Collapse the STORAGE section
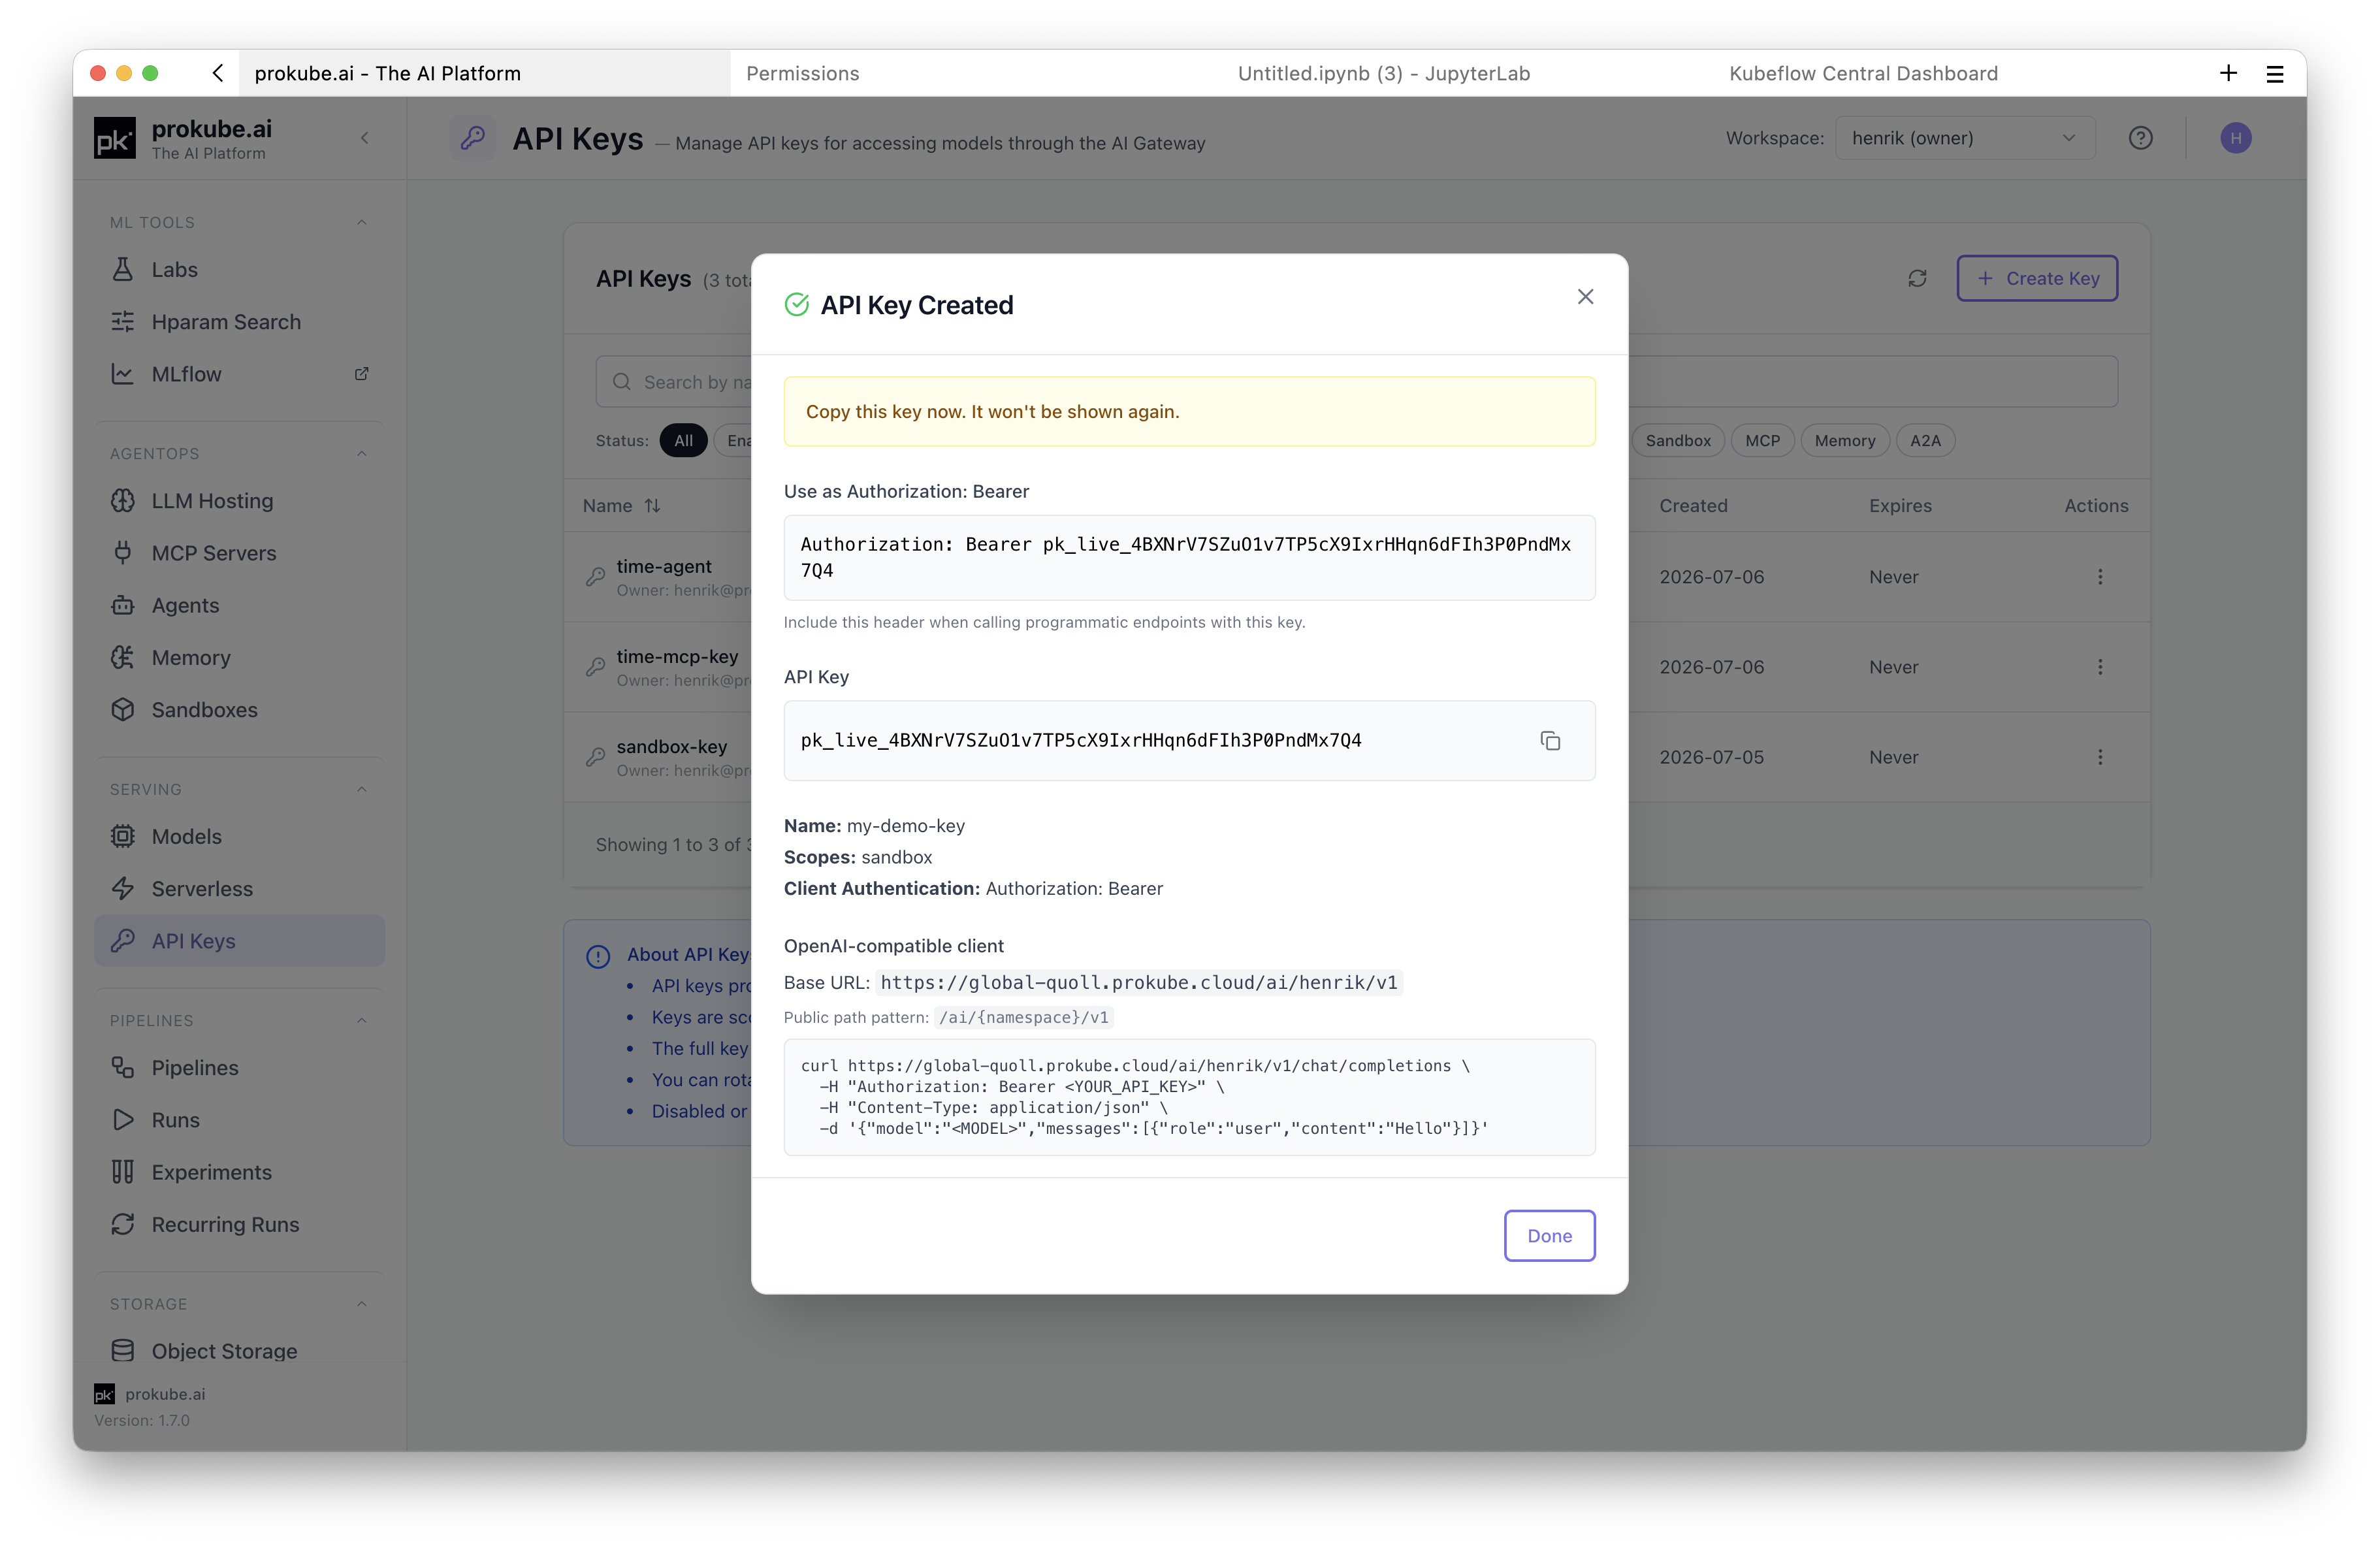The image size is (2380, 1548). point(362,1304)
